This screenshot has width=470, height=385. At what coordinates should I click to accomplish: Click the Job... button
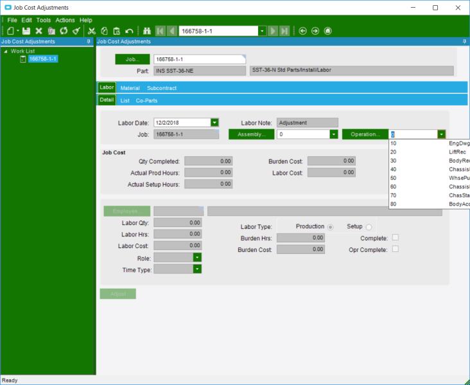(132, 59)
